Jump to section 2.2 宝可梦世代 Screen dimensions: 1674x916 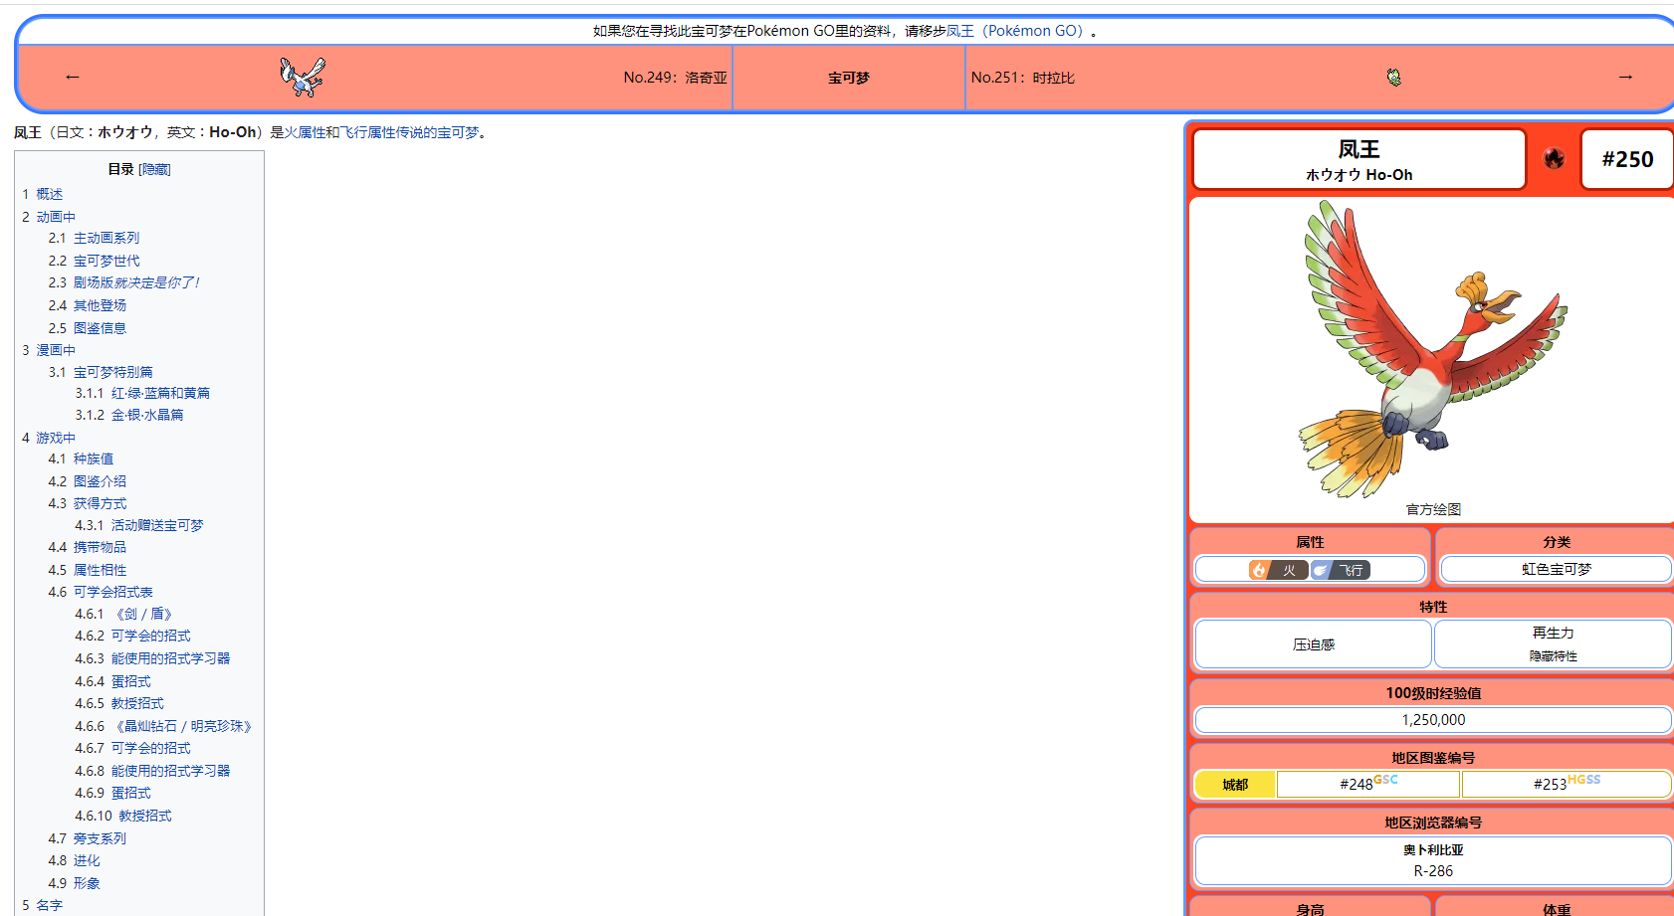click(x=94, y=261)
